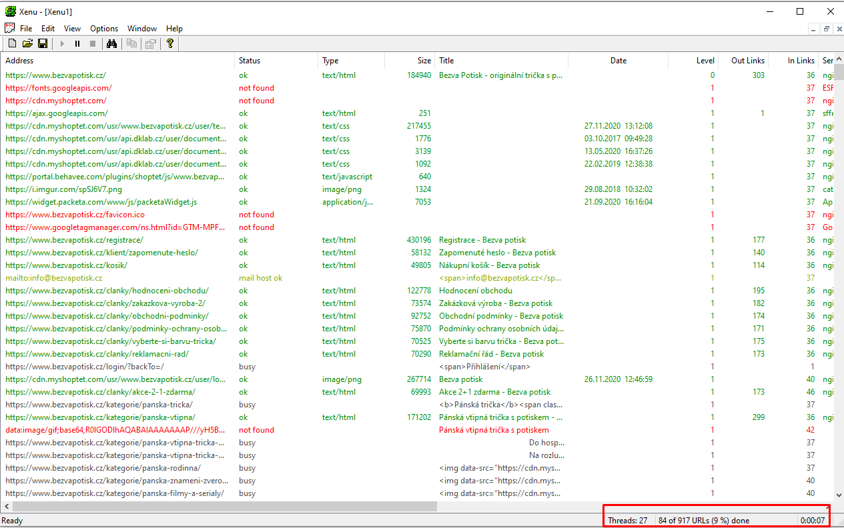844x528 pixels.
Task: Sort by the In Links column header
Action: (794, 61)
